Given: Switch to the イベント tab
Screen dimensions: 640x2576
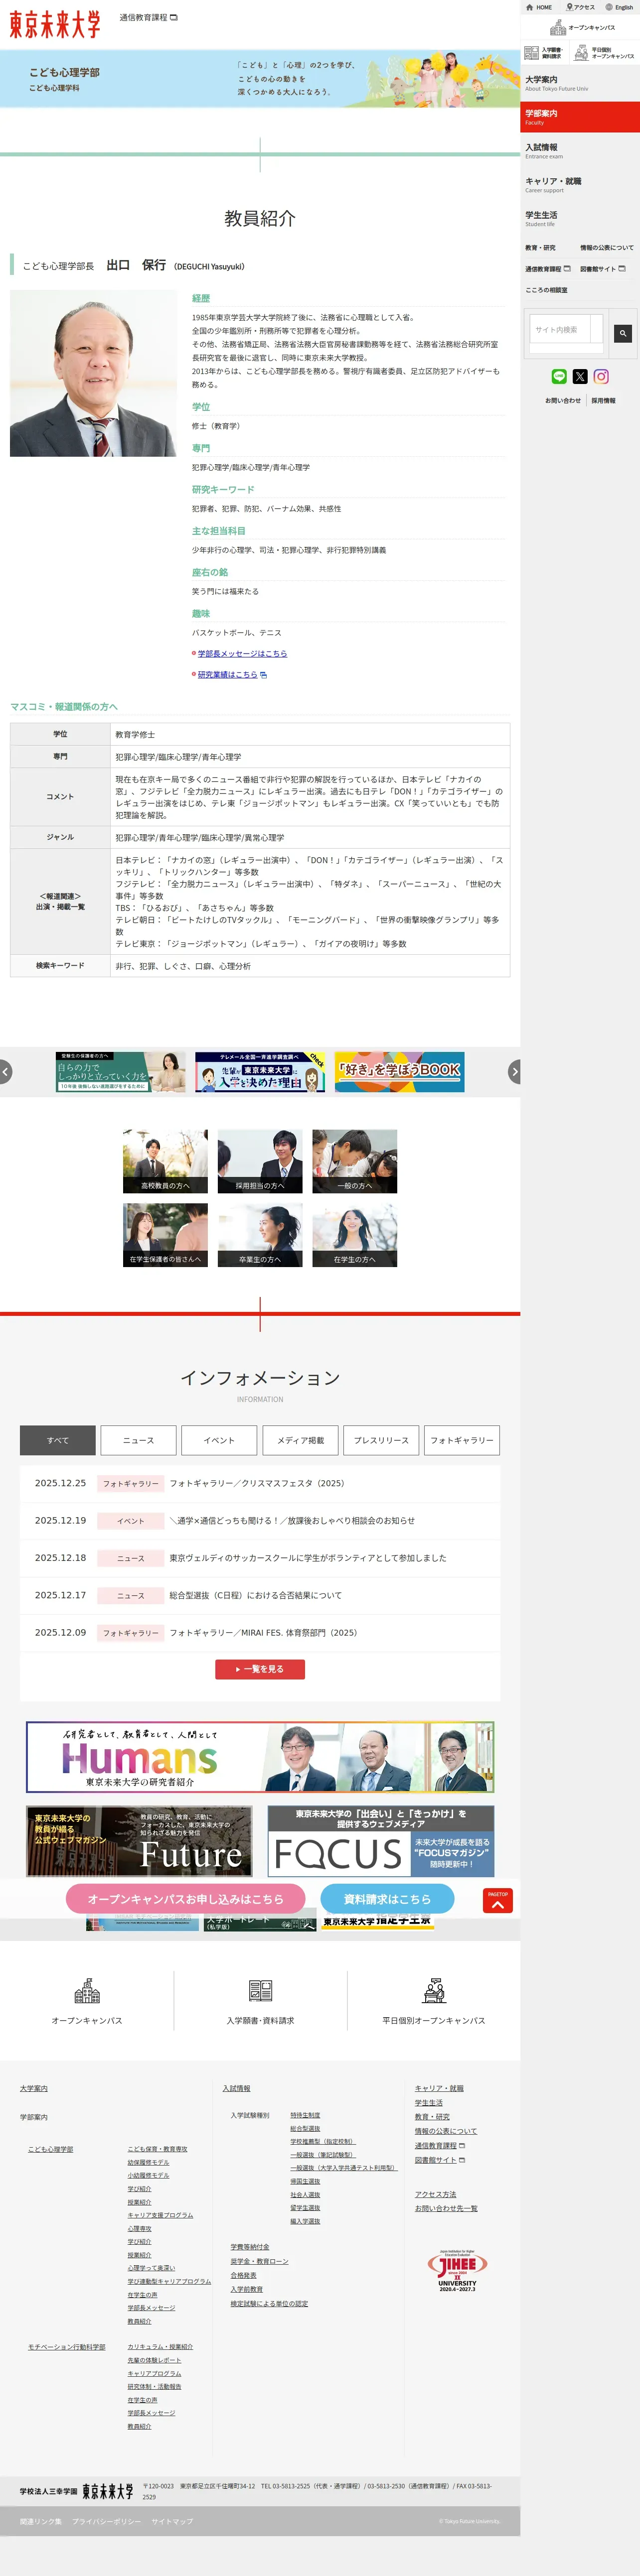Looking at the screenshot, I should coord(219,1440).
